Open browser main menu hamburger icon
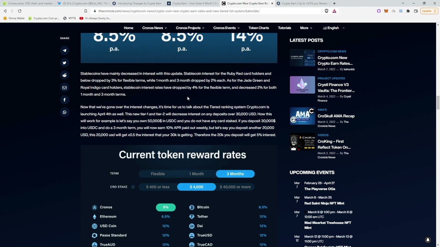 (435, 11)
